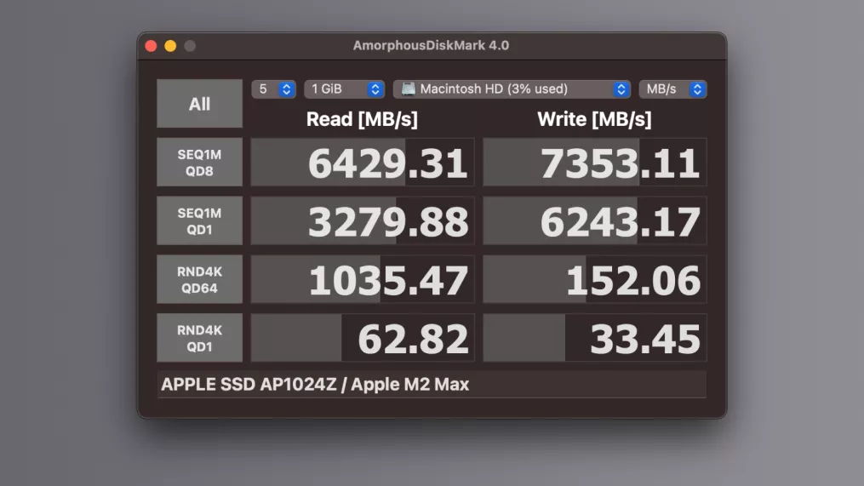Click the Read [MB/s] column header
Screen dimensions: 864x486
click(362, 119)
